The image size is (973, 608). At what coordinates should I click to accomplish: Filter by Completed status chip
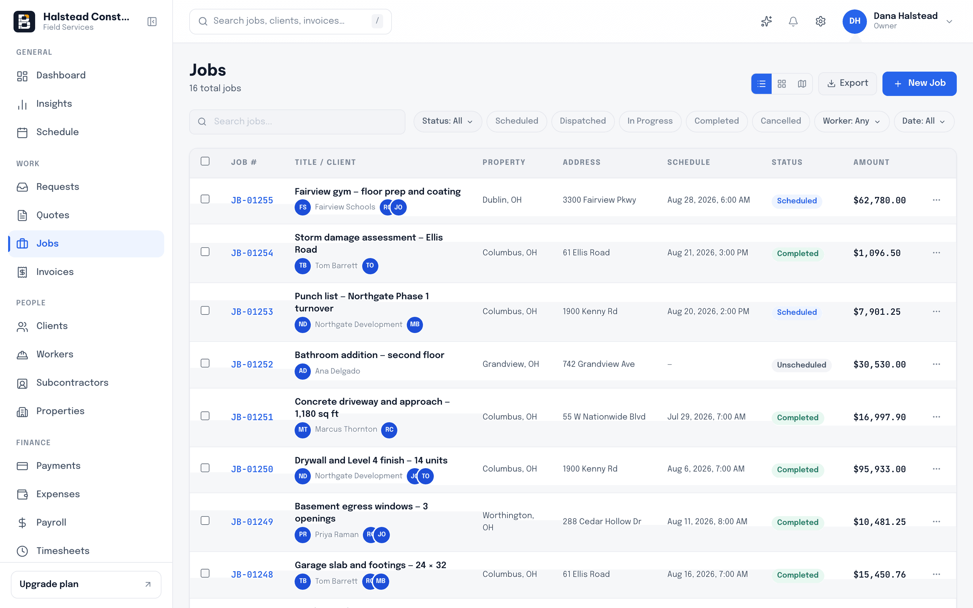tap(716, 122)
